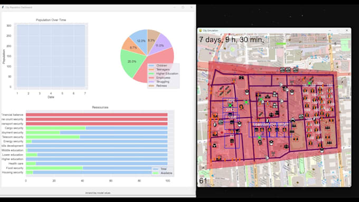Image resolution: width=359 pixels, height=202 pixels.
Task: Click the green Food security available bar
Action: pos(54,168)
